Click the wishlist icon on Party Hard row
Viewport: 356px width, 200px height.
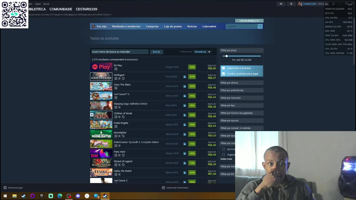click(x=185, y=153)
